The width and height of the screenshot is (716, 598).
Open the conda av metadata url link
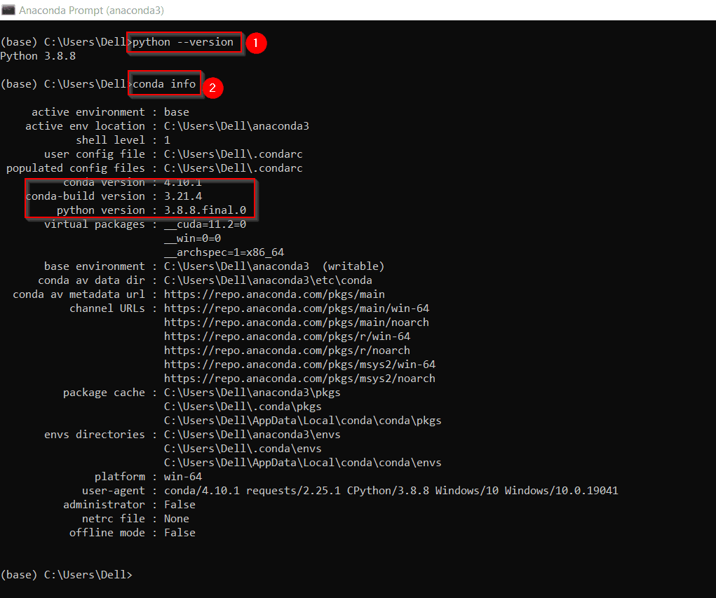[274, 294]
